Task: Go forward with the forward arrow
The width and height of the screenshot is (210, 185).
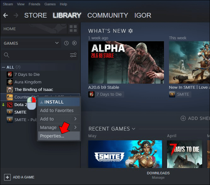Action: coord(16,15)
